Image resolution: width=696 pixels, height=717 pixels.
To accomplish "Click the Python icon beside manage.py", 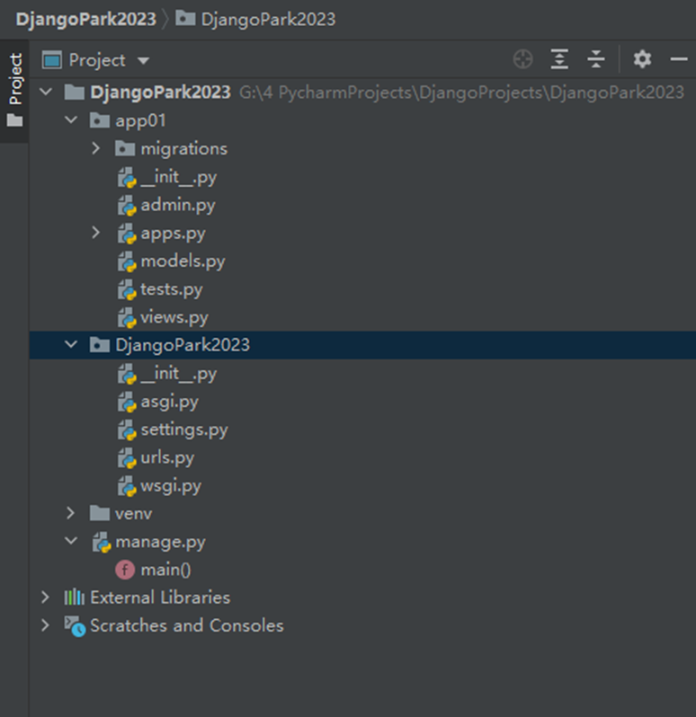I will coord(102,543).
